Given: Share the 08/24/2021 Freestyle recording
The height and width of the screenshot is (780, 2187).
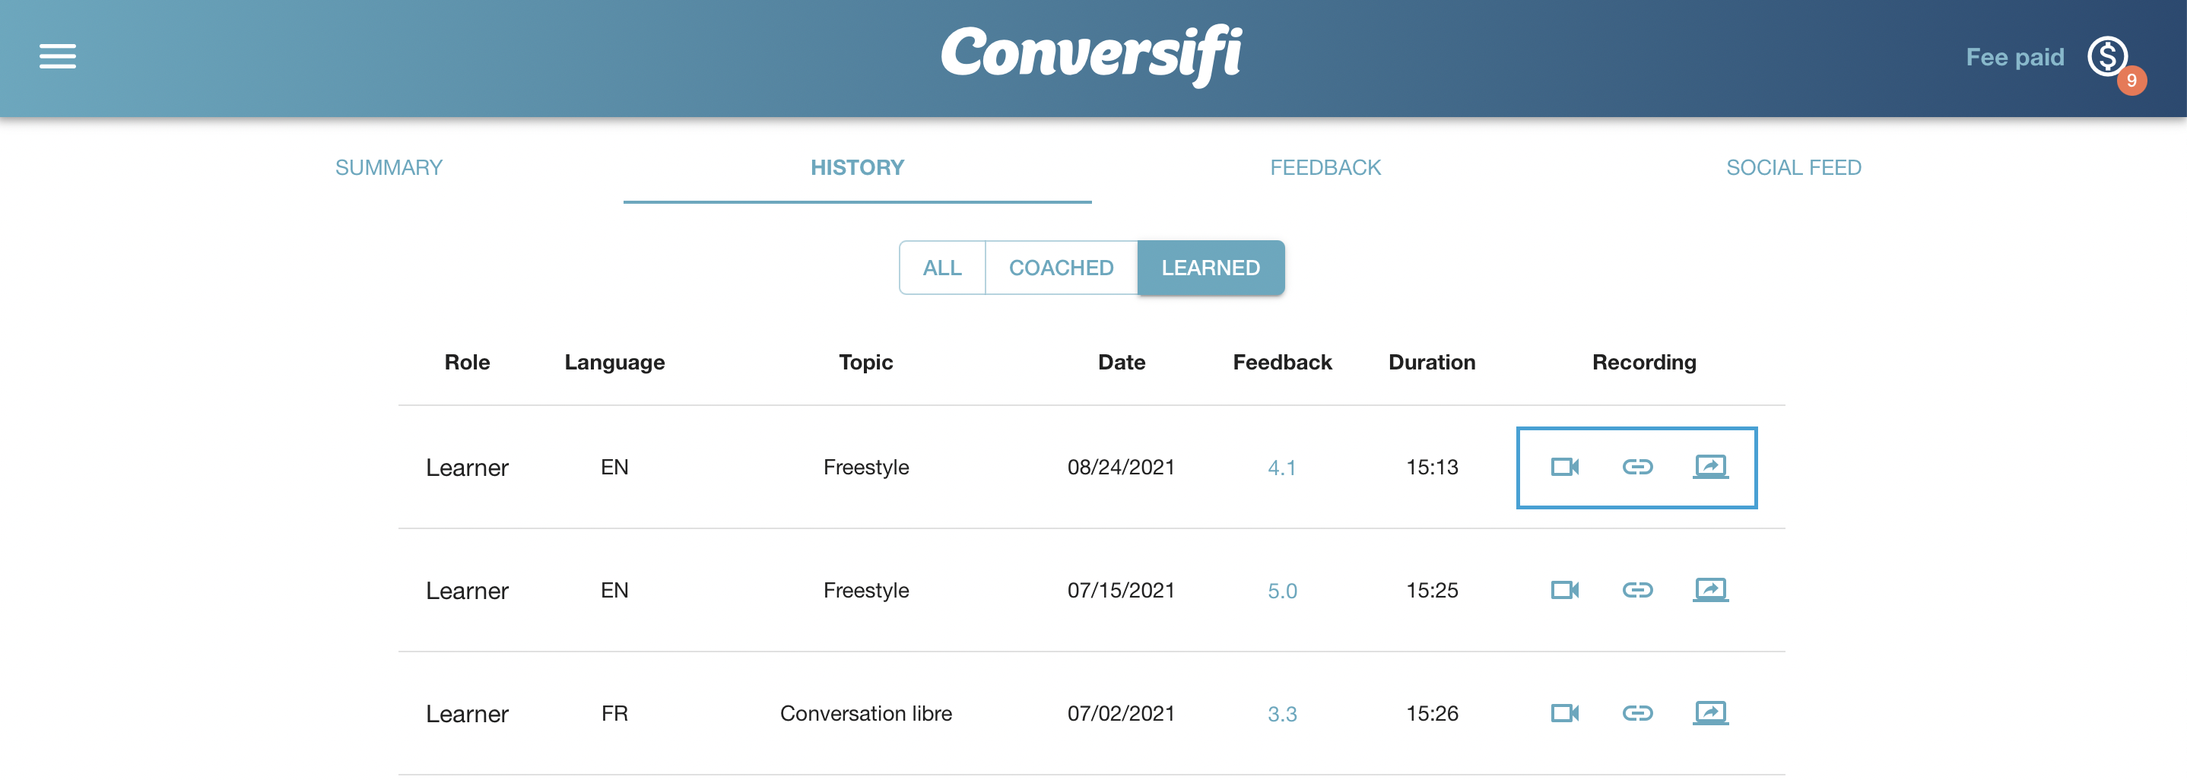Looking at the screenshot, I should click(1710, 466).
